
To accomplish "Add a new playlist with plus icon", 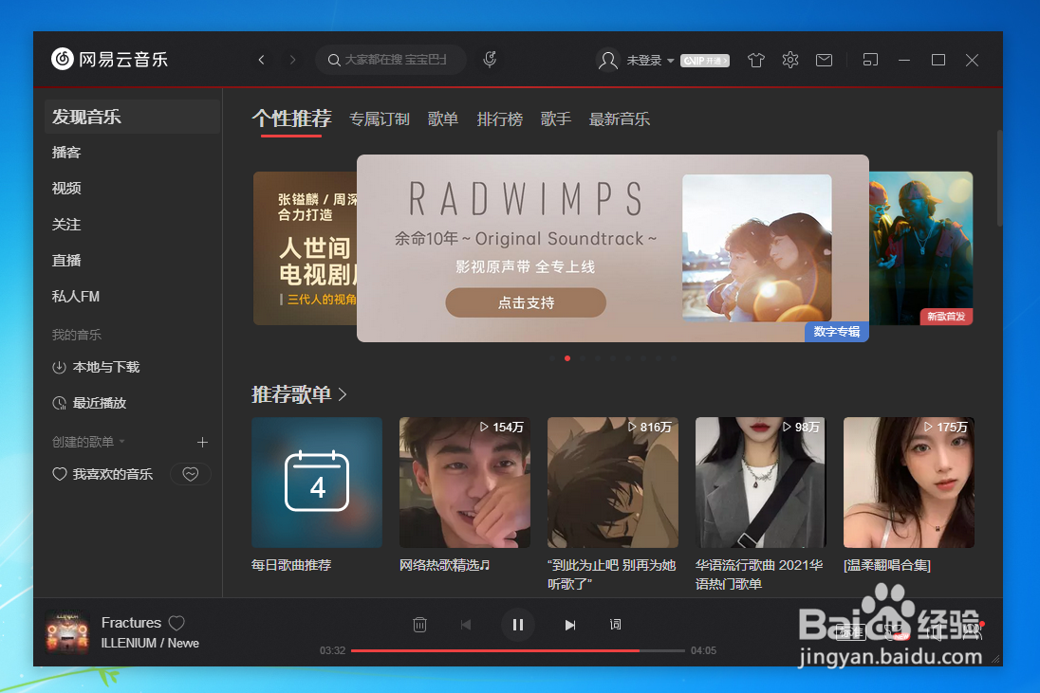I will [202, 442].
